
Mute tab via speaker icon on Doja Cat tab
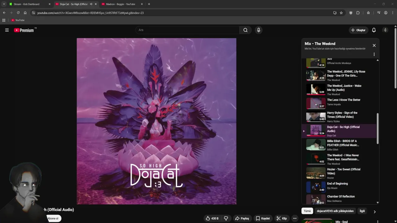pos(91,4)
